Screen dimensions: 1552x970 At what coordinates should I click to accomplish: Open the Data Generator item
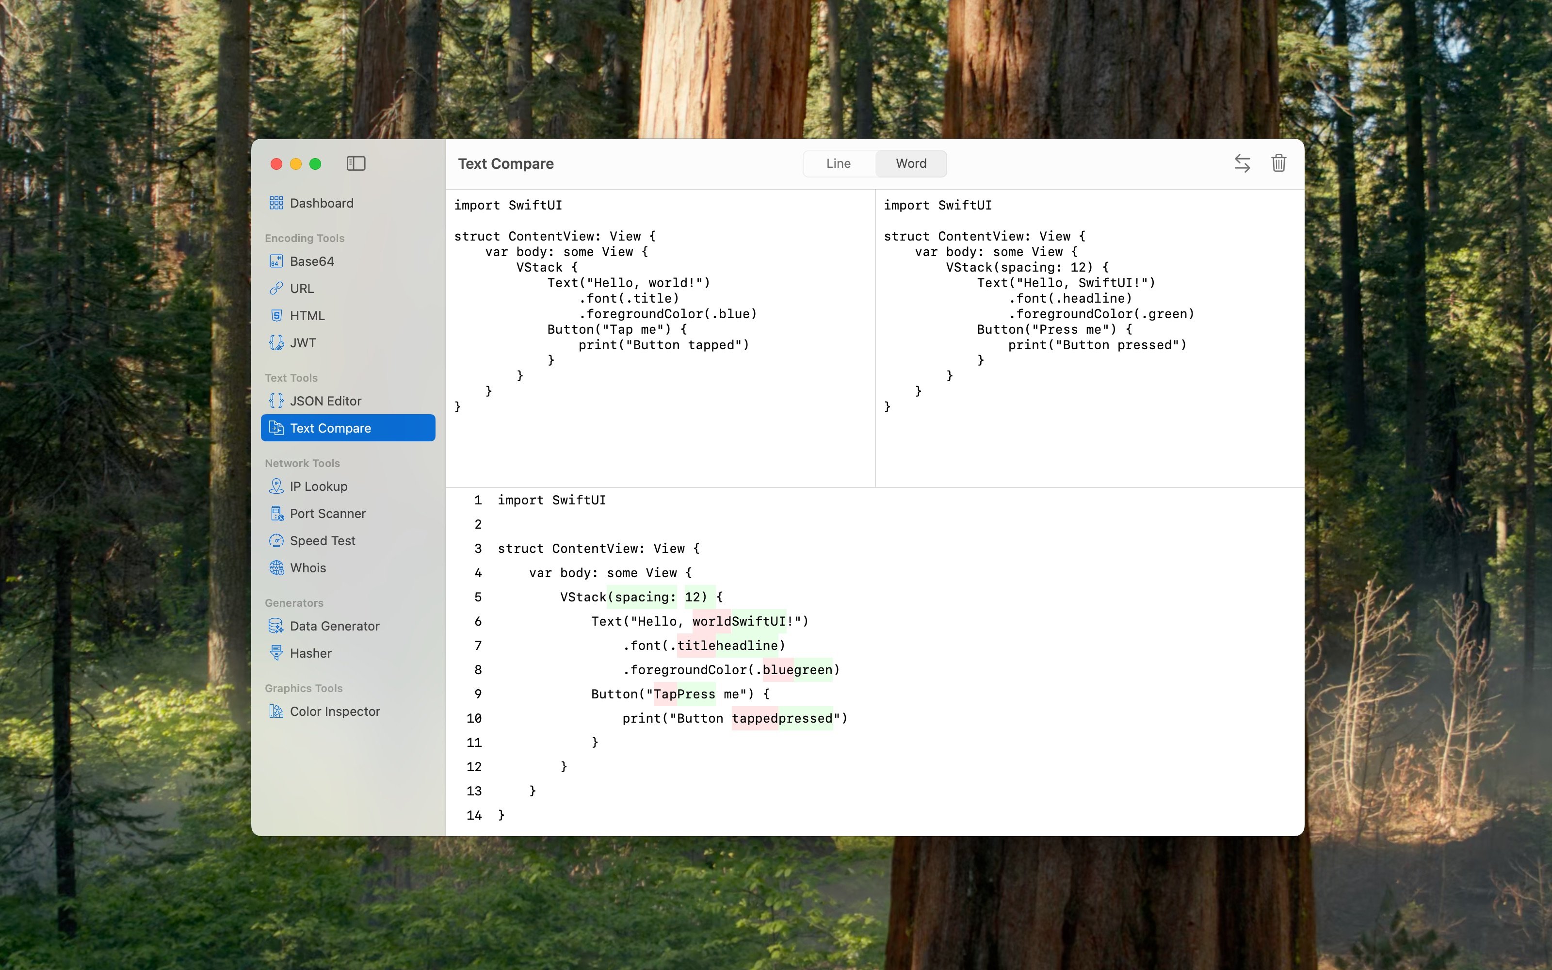coord(334,626)
